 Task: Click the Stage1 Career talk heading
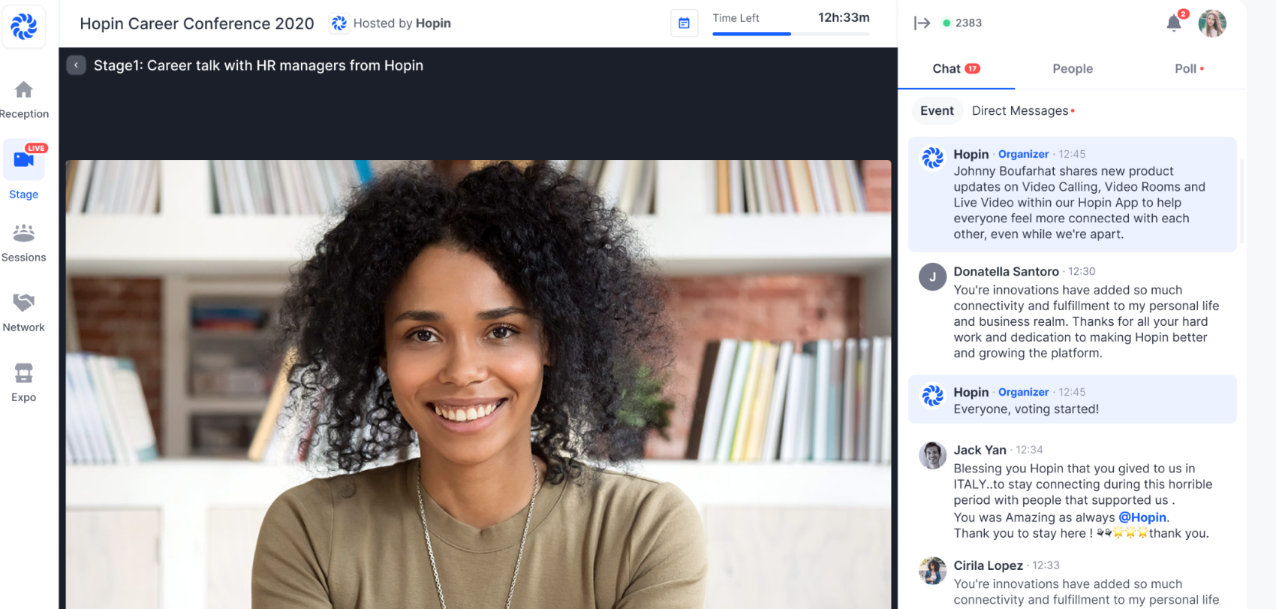(258, 65)
